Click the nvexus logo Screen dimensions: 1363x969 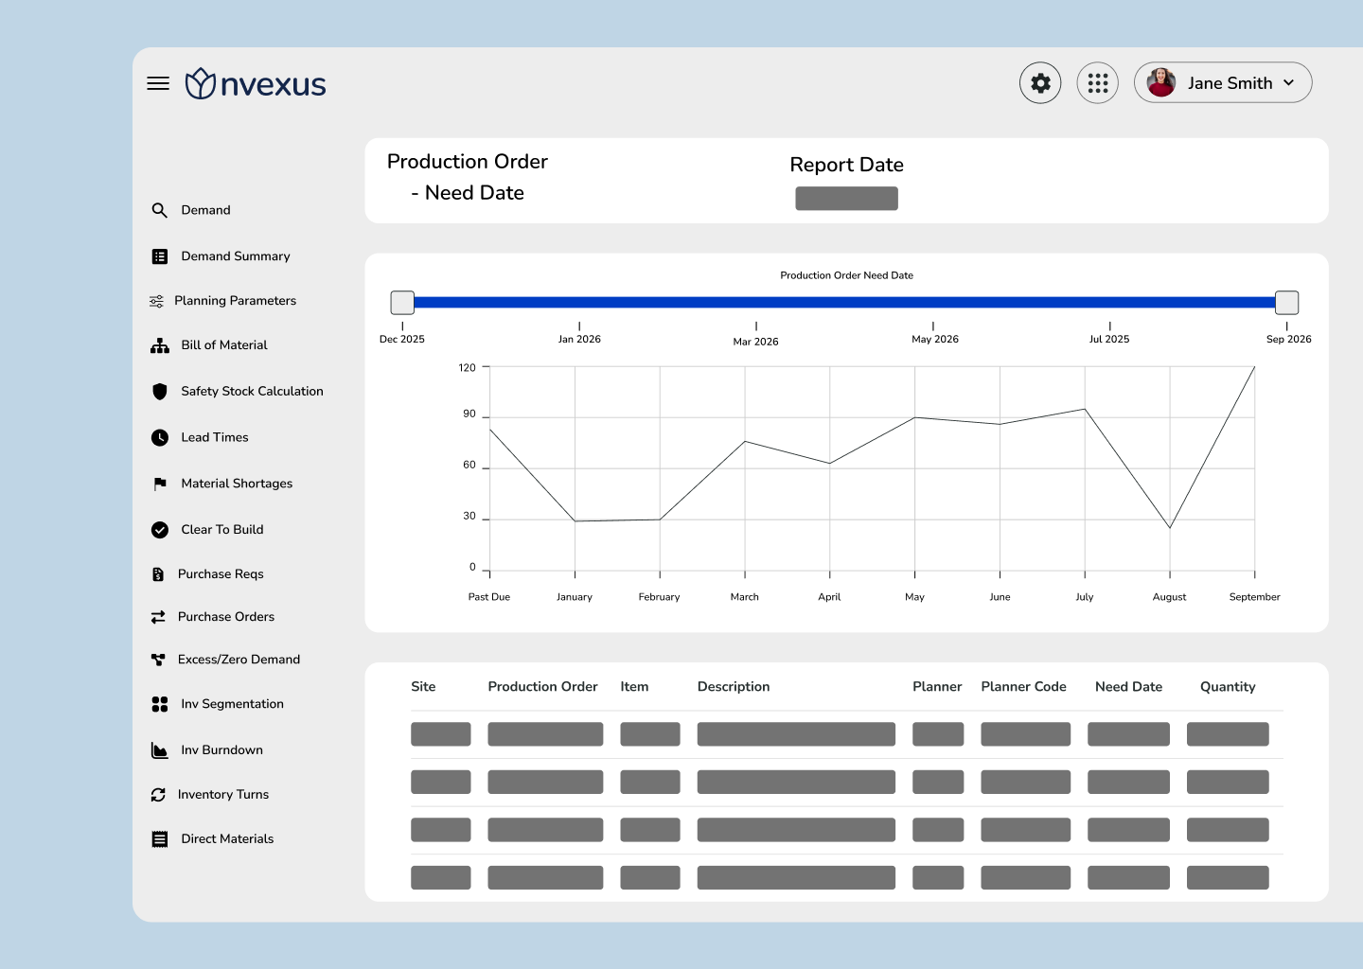[x=256, y=84]
